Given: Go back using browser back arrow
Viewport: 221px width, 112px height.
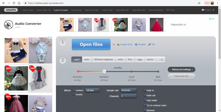Looking at the screenshot, I should (x=4, y=3).
